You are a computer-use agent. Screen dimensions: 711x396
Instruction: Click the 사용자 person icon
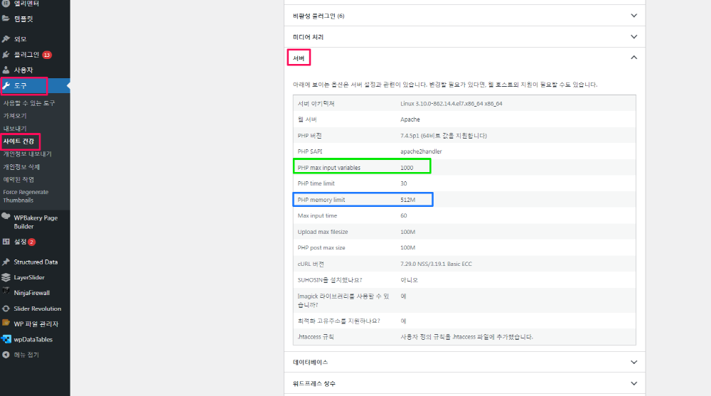(x=6, y=70)
